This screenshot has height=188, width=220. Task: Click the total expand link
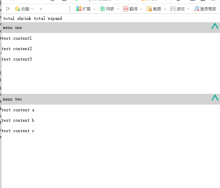48,18
